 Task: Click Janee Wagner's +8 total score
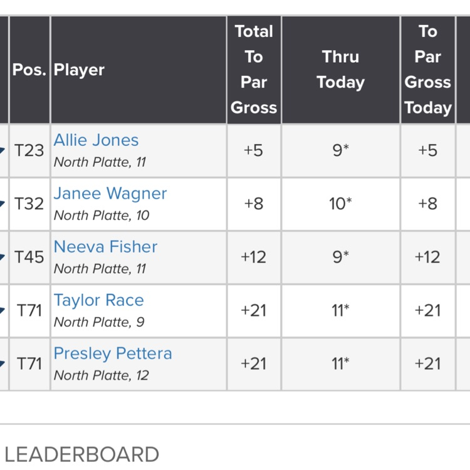(254, 204)
